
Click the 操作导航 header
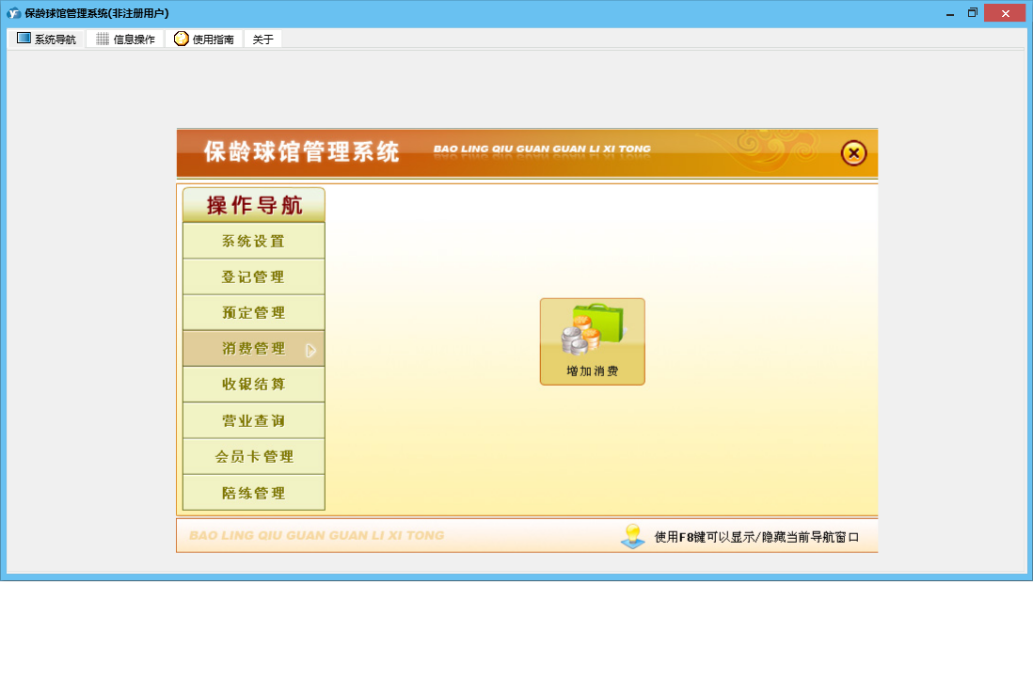254,205
